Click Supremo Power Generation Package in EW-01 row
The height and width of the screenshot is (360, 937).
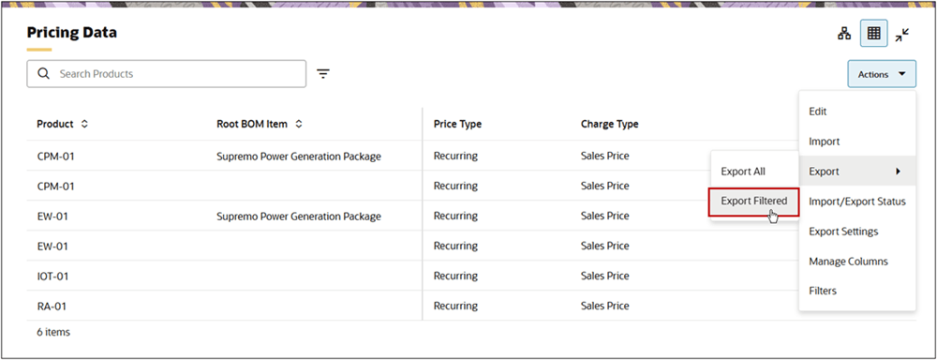point(299,217)
